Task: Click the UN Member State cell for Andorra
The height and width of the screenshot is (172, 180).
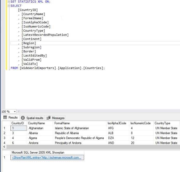Action: [166, 143]
